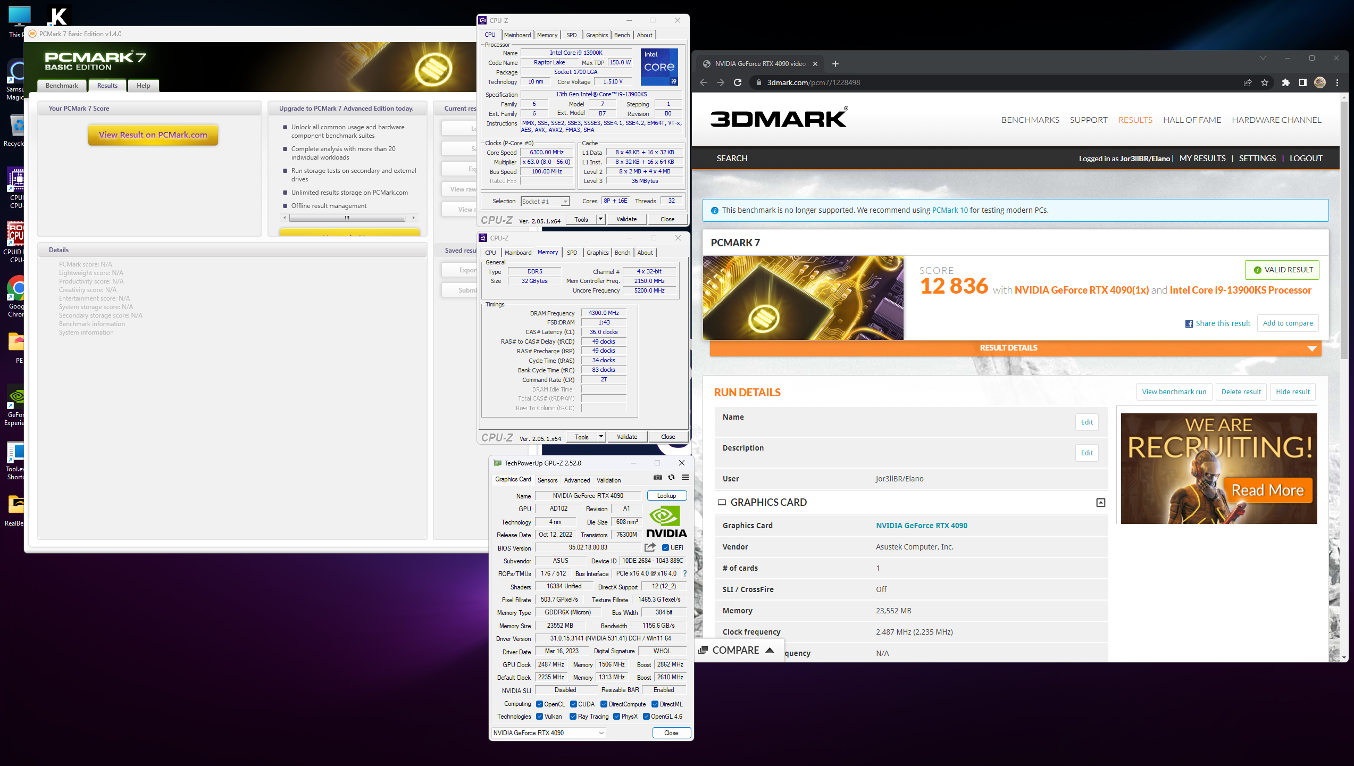Click the NVIDIA logo in GPU-Z

[666, 522]
